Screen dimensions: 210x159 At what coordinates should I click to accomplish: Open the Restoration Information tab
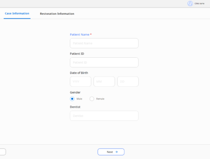(57, 14)
